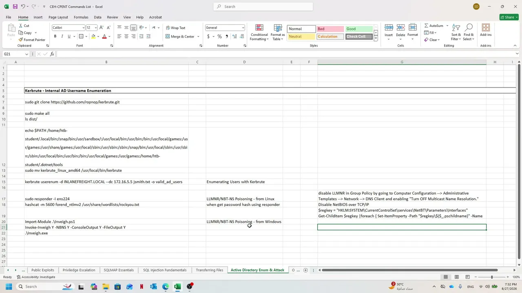The image size is (522, 293).
Task: Click Increase Decimal icon
Action: tap(234, 37)
